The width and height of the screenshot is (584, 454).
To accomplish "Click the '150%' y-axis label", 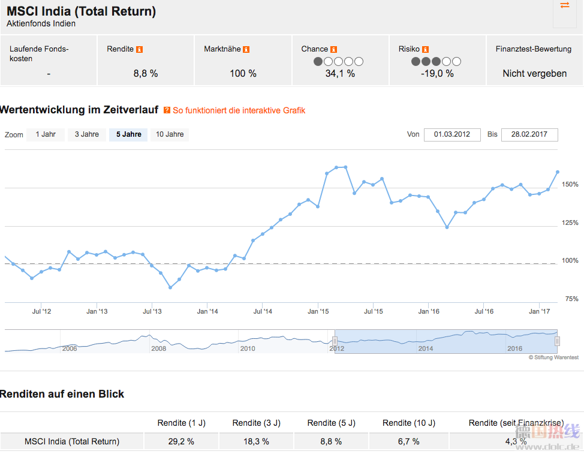I will tap(570, 184).
